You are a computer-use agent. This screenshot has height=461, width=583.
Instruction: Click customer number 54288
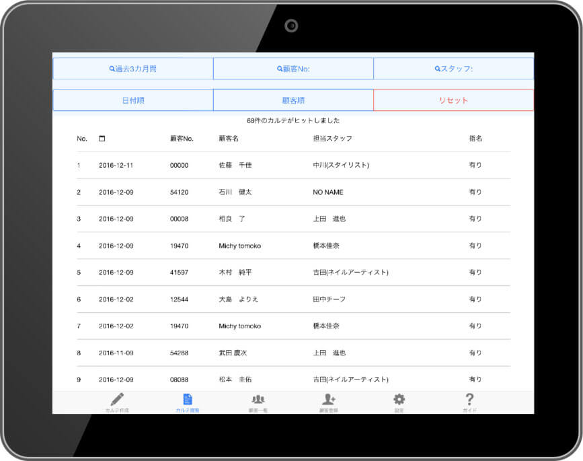[180, 353]
